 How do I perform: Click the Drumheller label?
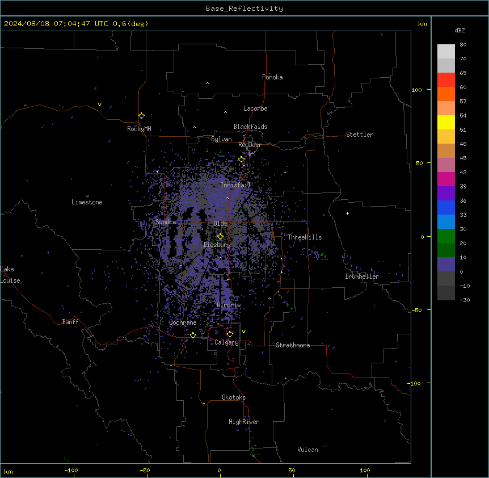click(362, 276)
